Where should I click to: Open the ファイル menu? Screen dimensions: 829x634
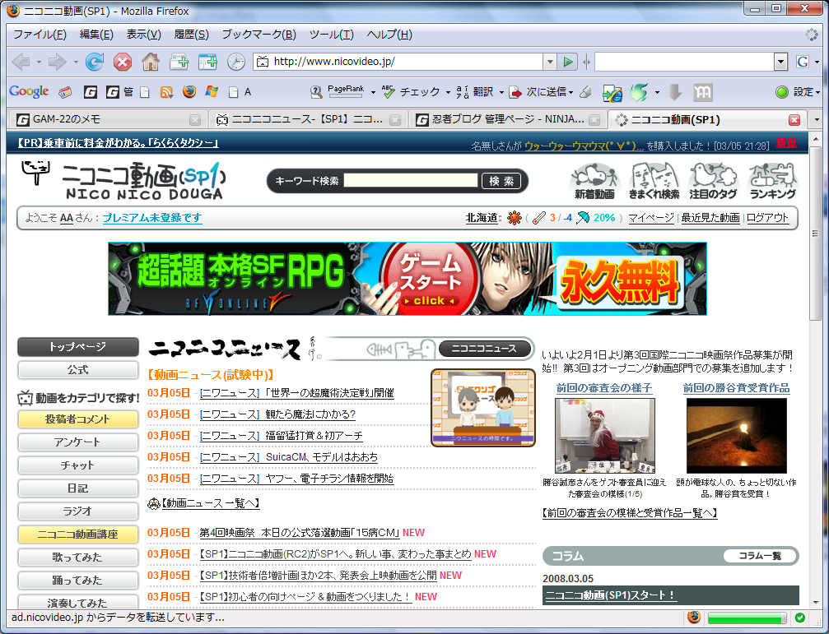click(40, 35)
